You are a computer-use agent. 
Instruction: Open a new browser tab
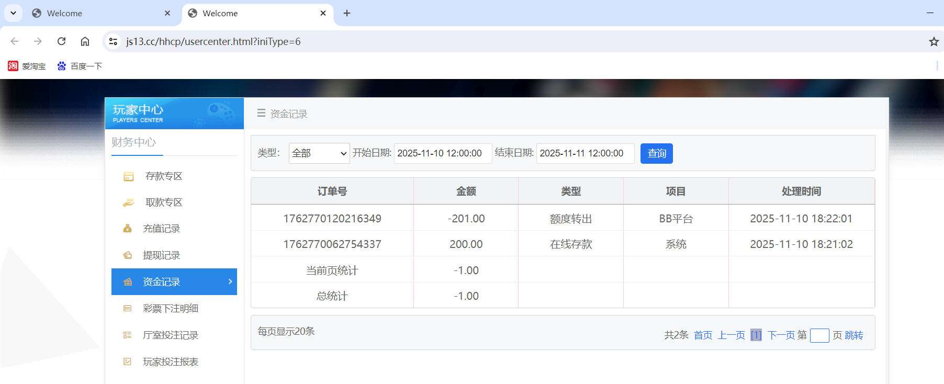(347, 13)
